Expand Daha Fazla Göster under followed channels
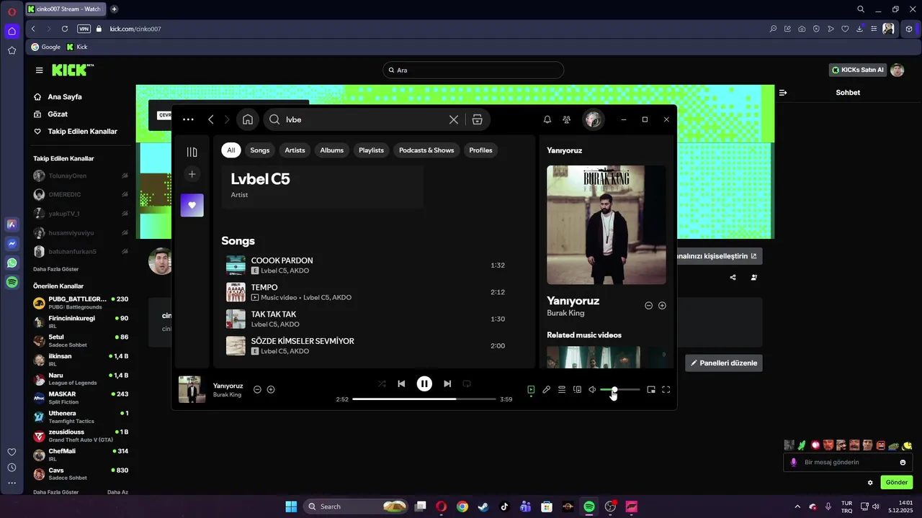Viewport: 922px width, 518px height. tap(55, 269)
